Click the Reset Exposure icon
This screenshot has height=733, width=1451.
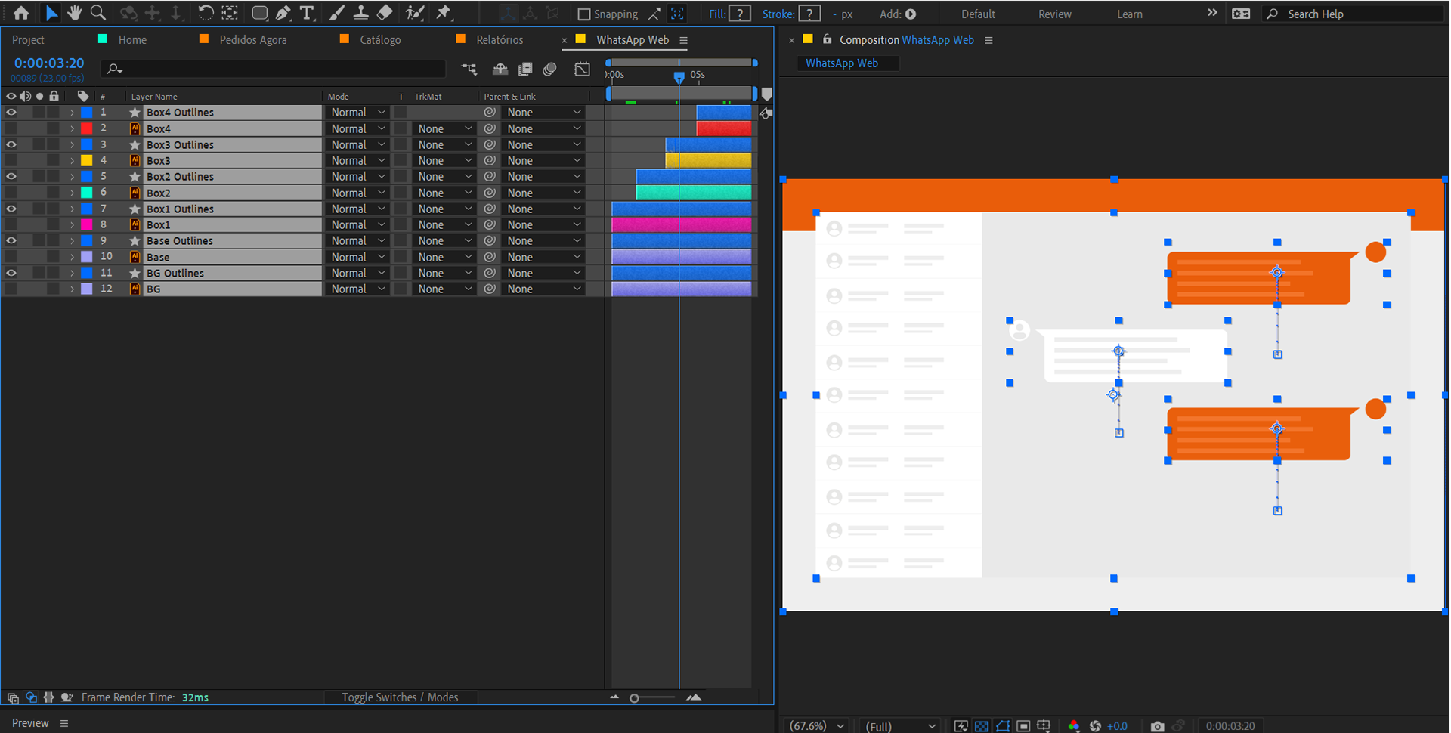point(1095,725)
